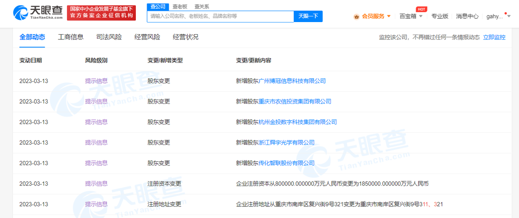Viewport: 519px width, 218px height.
Task: Click 提示信息 in the 杭州金投 row
Action: pos(96,122)
